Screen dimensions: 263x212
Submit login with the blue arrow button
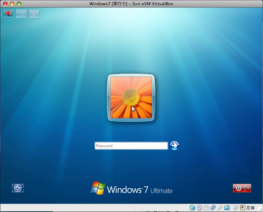click(175, 145)
